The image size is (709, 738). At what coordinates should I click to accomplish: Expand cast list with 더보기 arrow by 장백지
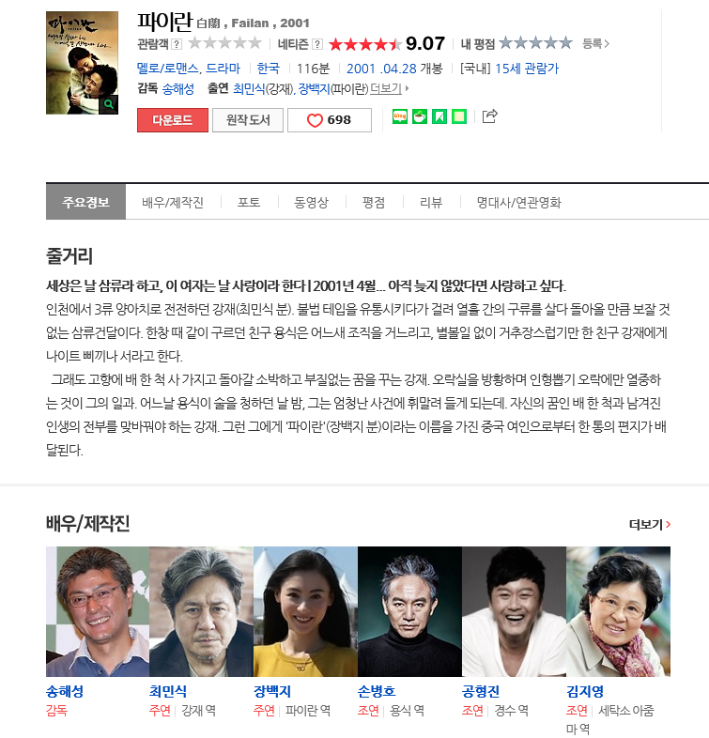(390, 88)
